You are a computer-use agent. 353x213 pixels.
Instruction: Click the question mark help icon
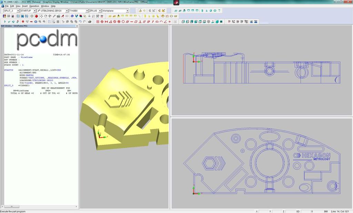[x=219, y=11]
